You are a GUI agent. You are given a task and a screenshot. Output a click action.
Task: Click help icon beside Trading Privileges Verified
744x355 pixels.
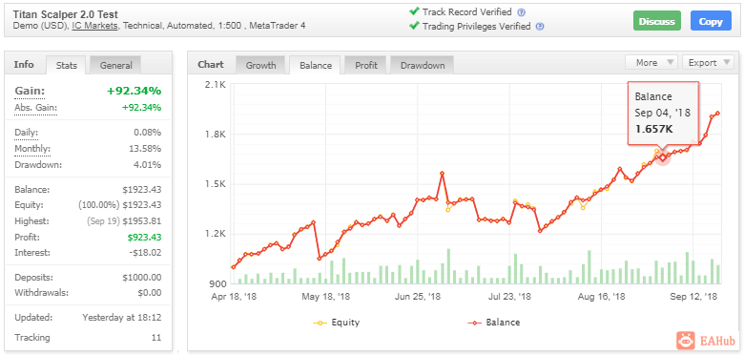pos(540,27)
